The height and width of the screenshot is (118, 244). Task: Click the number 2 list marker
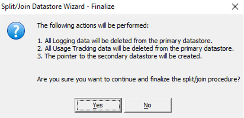pyautogui.click(x=40, y=49)
